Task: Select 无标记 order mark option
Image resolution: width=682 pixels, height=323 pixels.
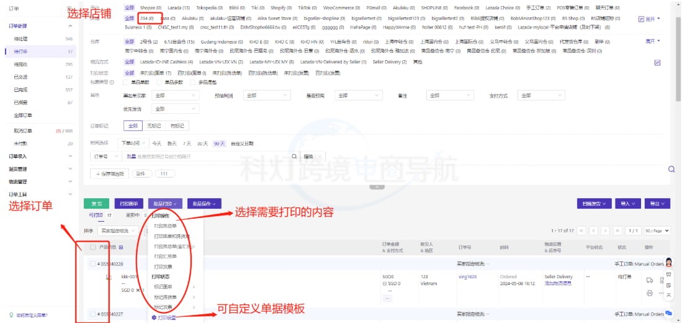Action: [154, 126]
